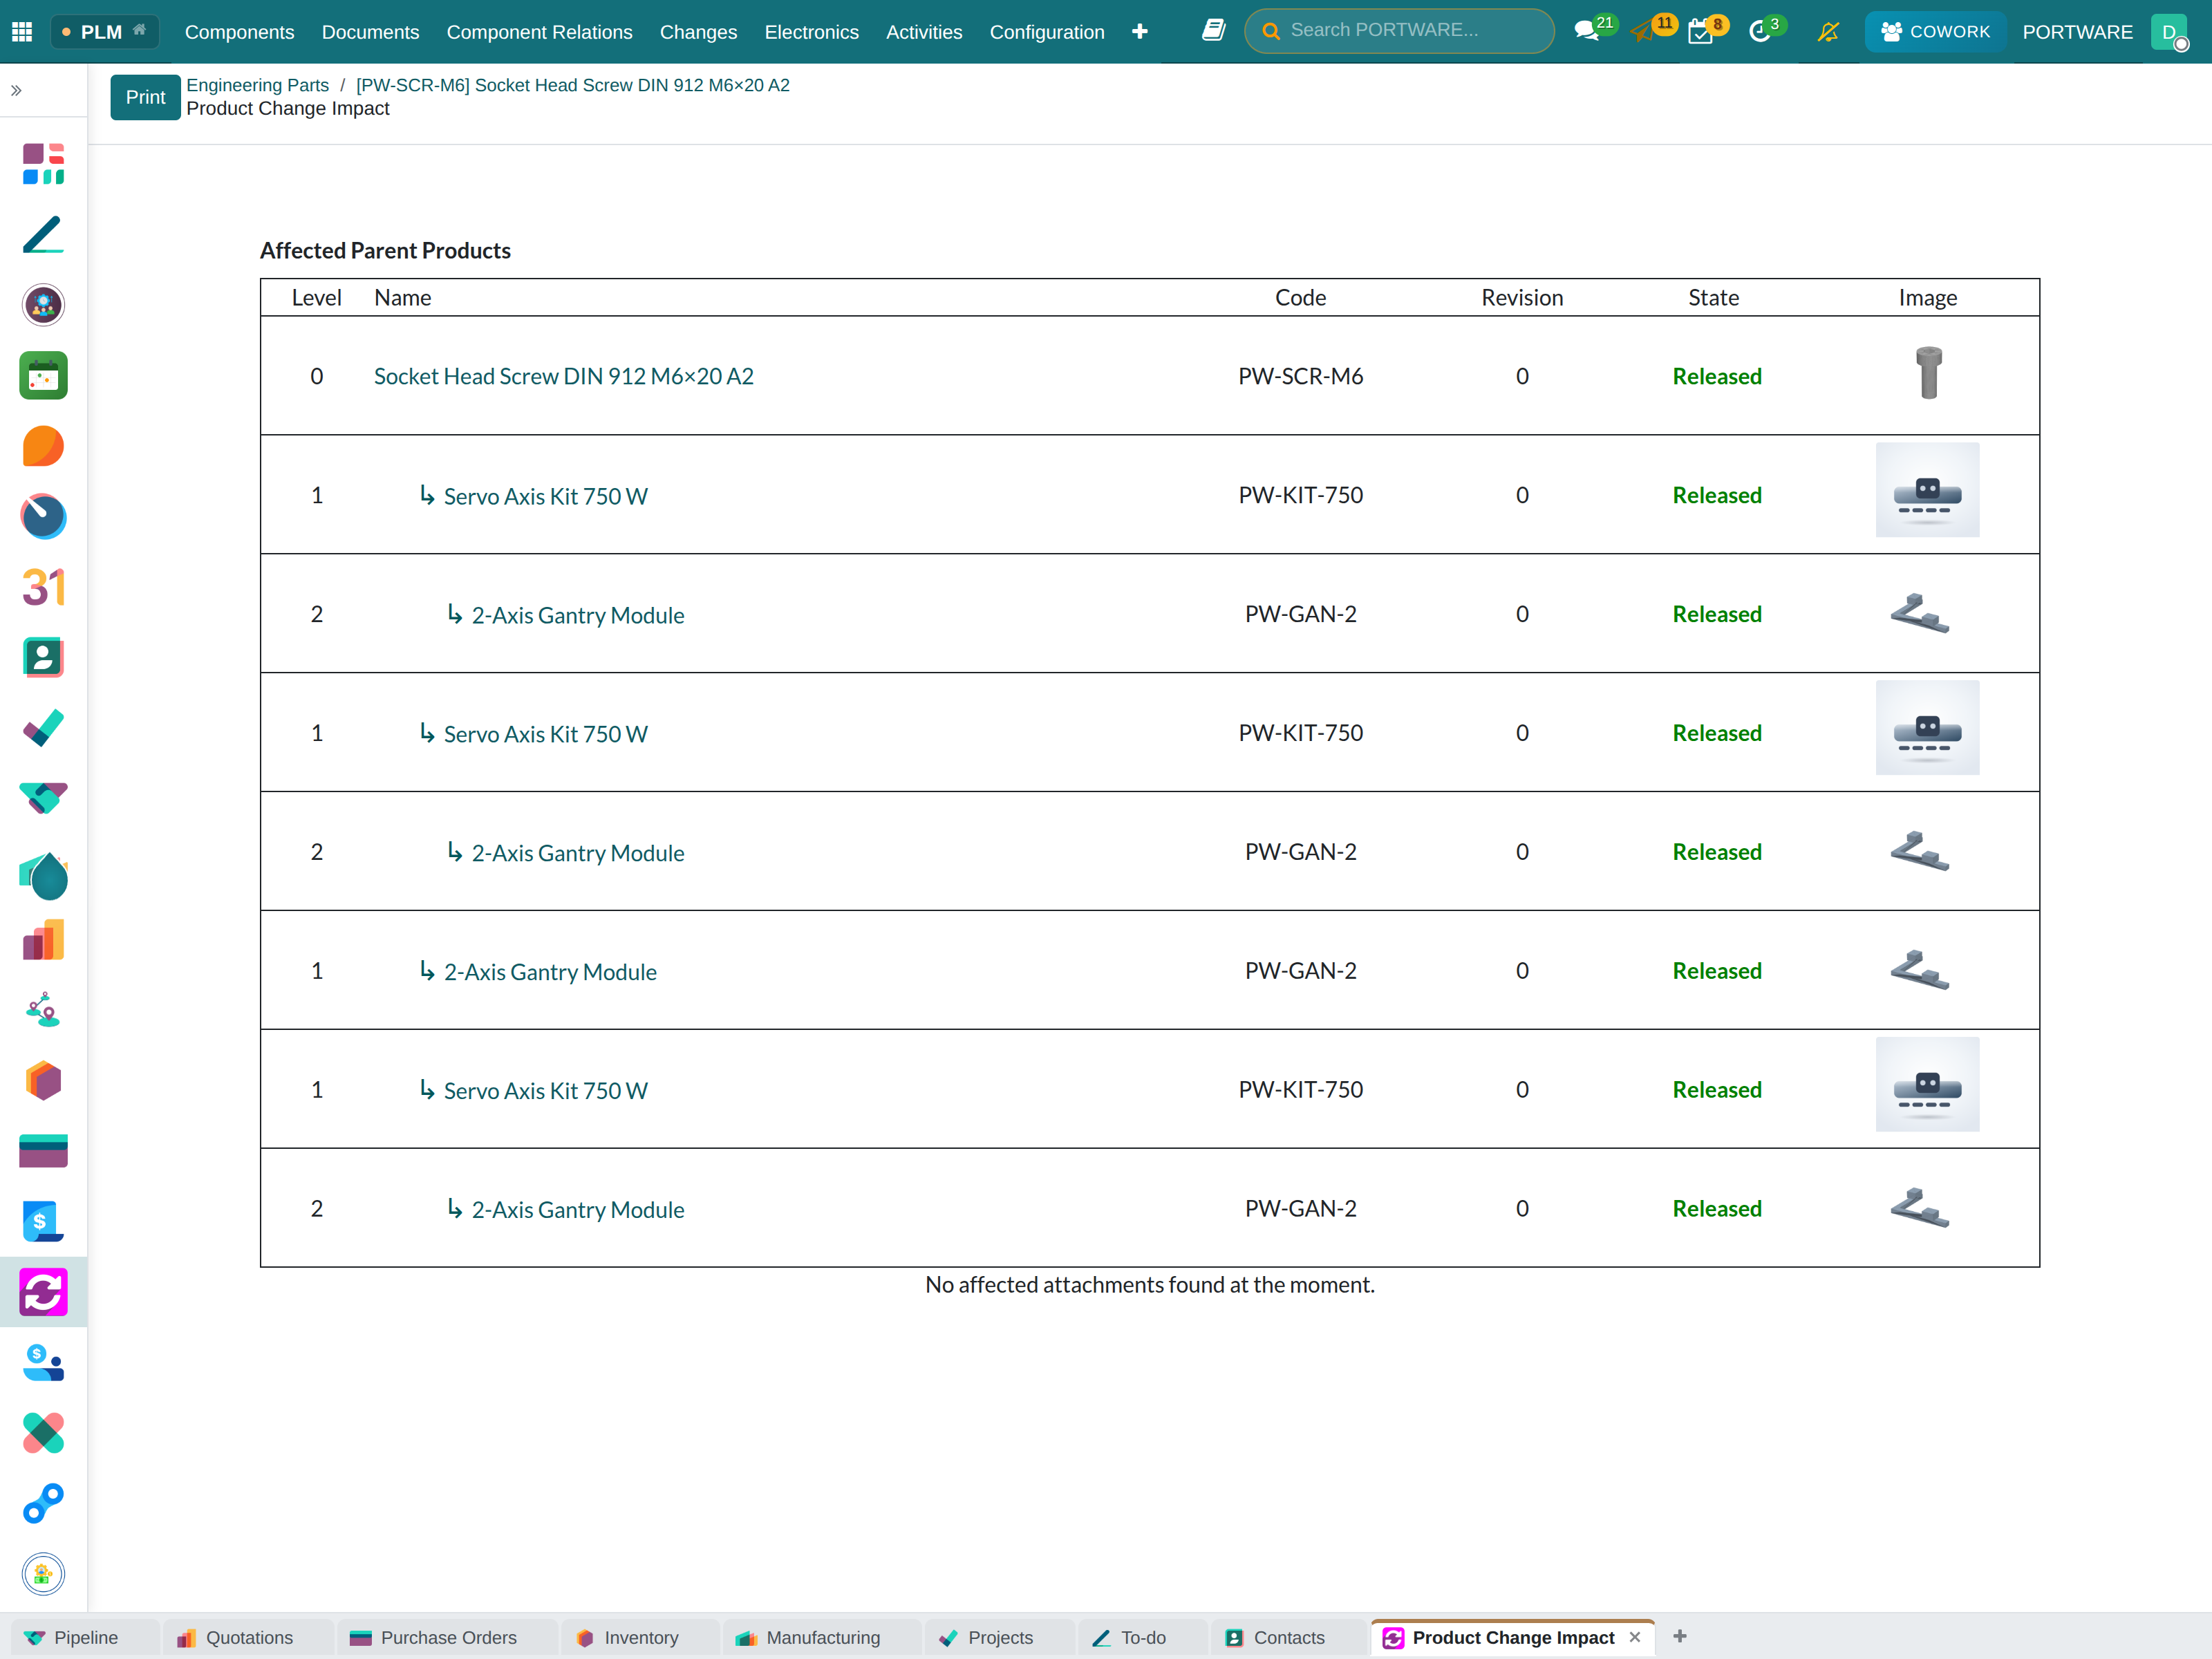Viewport: 2212px width, 1659px height.
Task: Click the COWORK button
Action: coord(1935,32)
